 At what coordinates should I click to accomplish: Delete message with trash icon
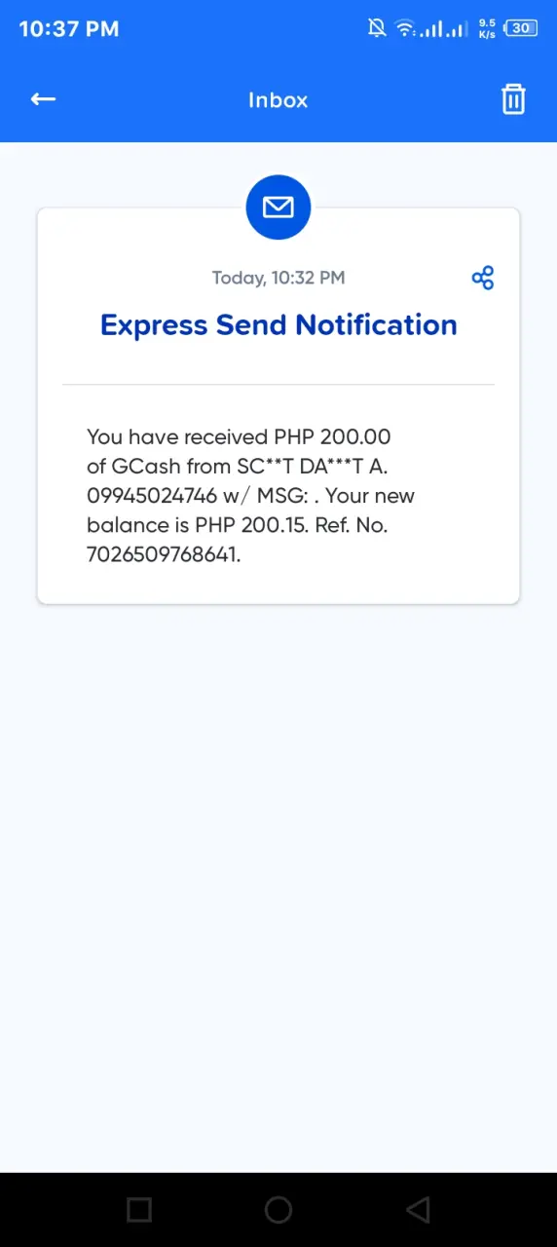pyautogui.click(x=513, y=98)
